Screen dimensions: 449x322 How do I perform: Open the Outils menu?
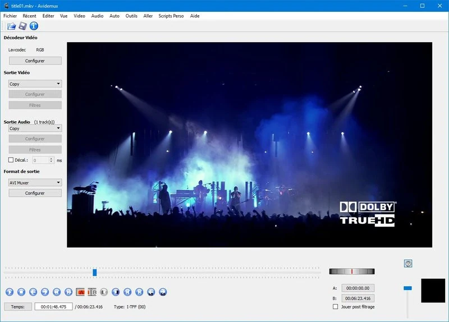(x=131, y=16)
